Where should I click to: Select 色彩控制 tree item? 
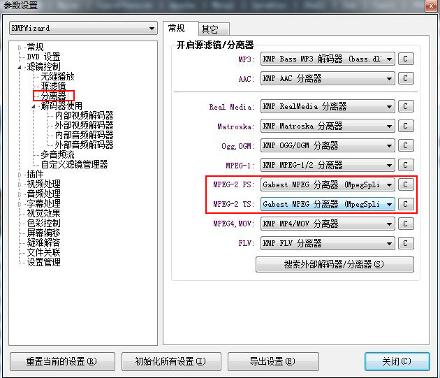pyautogui.click(x=43, y=224)
